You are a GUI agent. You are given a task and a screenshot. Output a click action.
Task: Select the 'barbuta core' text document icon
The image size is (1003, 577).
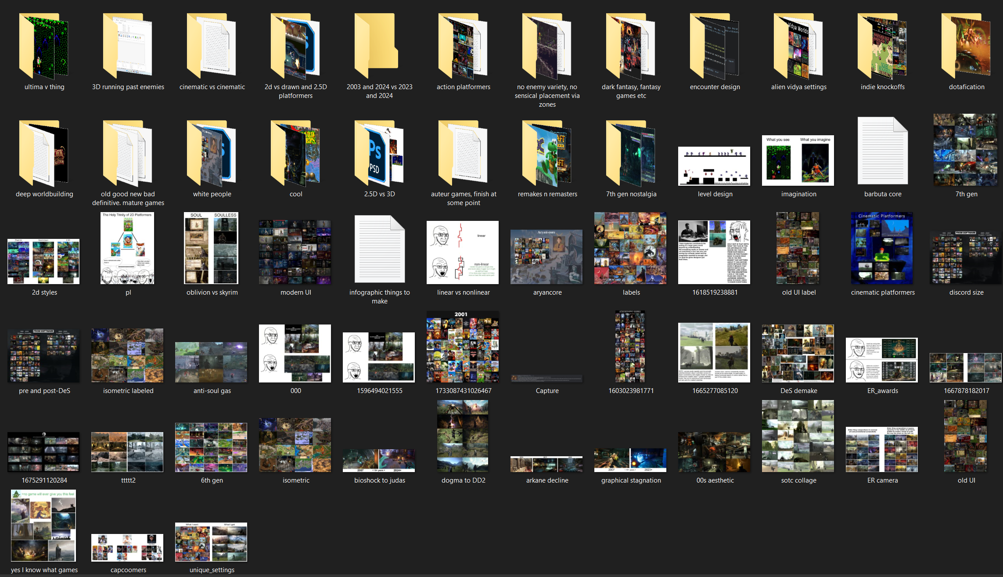pos(883,151)
